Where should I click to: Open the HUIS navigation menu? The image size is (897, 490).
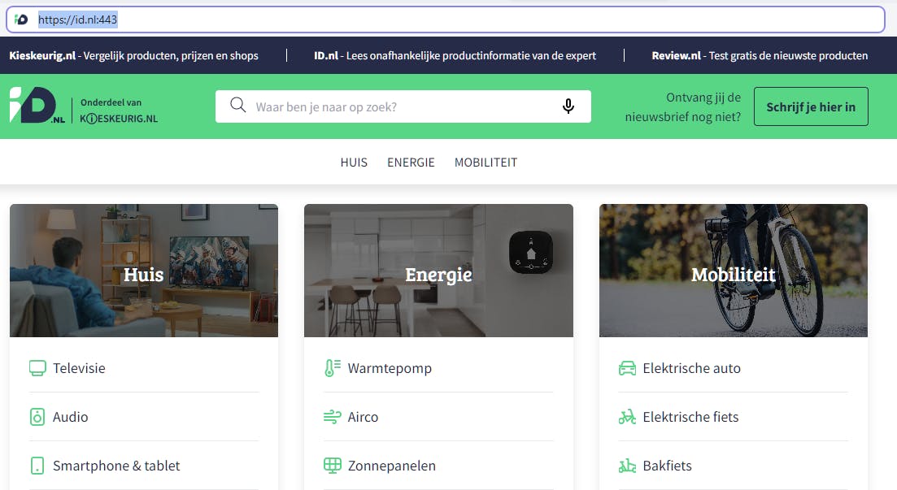pos(354,162)
